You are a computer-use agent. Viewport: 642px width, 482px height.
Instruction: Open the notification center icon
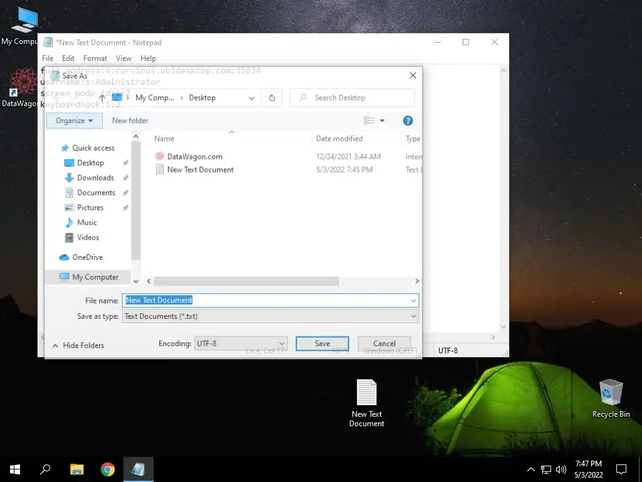[x=621, y=469]
